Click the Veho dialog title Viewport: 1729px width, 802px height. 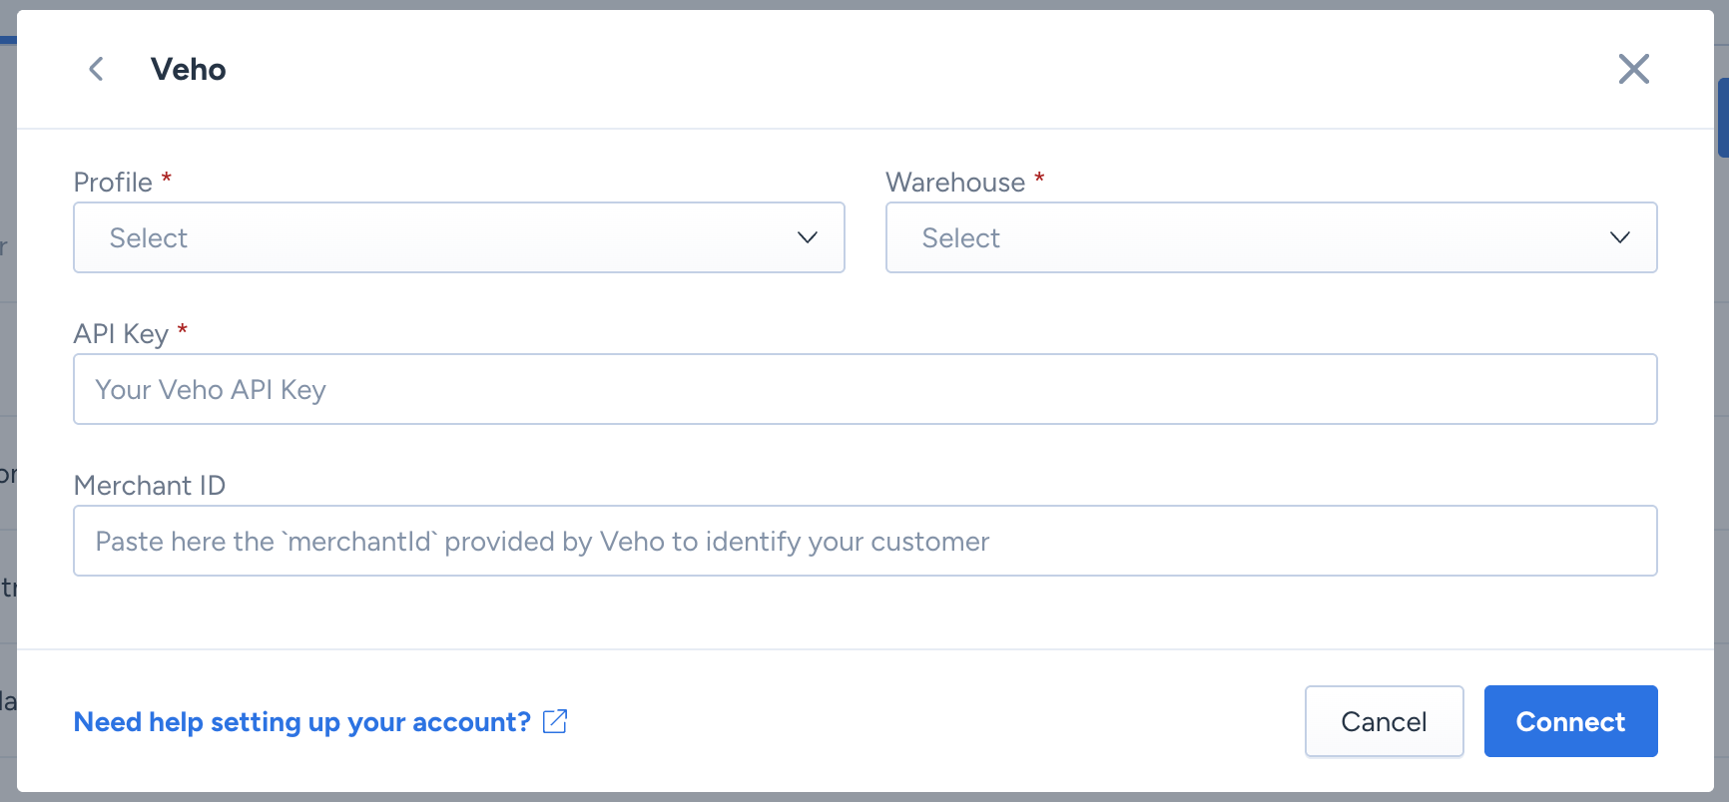(188, 69)
